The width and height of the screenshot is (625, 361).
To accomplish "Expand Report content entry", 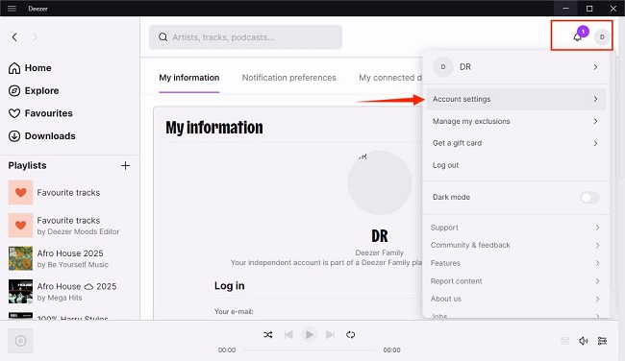I will [x=515, y=281].
